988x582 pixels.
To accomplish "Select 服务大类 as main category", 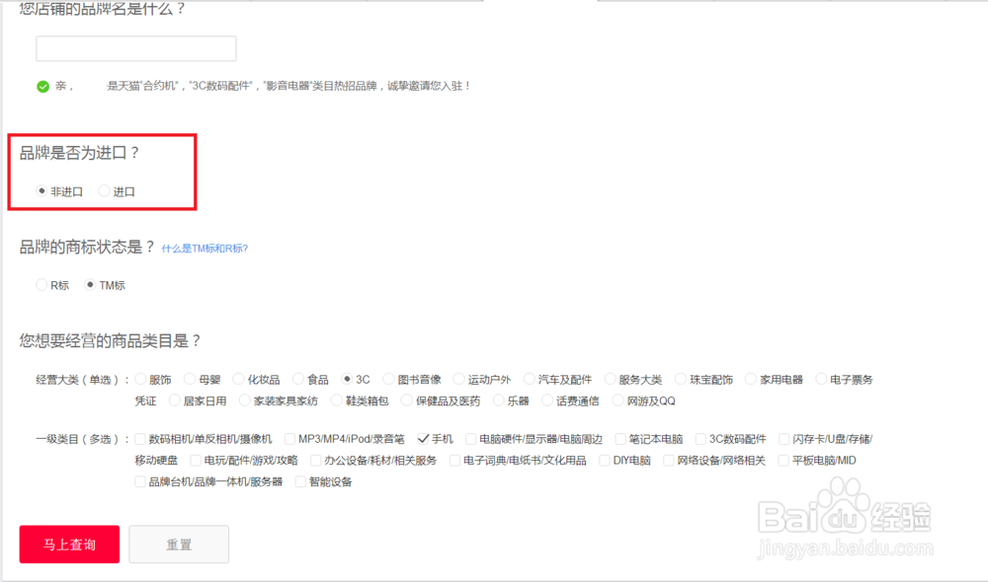I will click(x=610, y=379).
